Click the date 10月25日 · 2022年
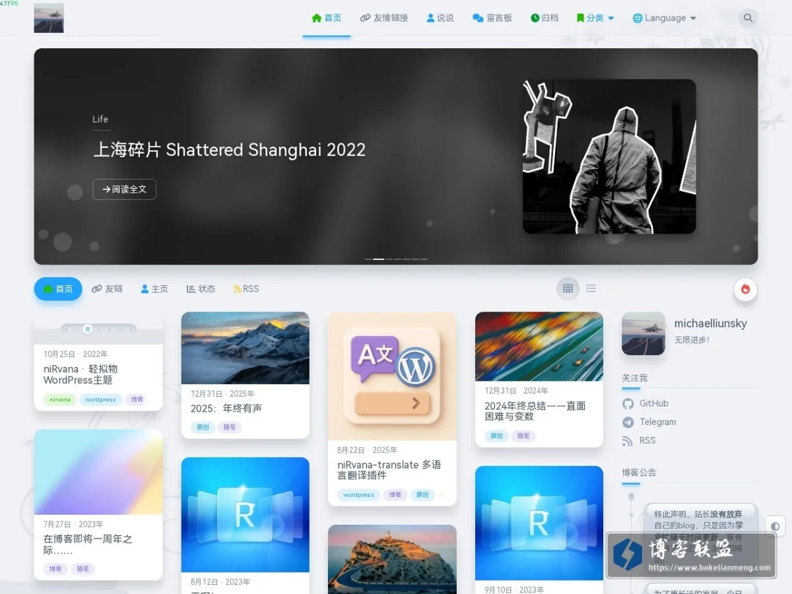The image size is (792, 594). [x=75, y=354]
